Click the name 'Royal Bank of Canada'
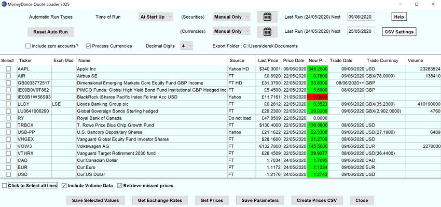The width and height of the screenshot is (441, 207). (x=99, y=118)
